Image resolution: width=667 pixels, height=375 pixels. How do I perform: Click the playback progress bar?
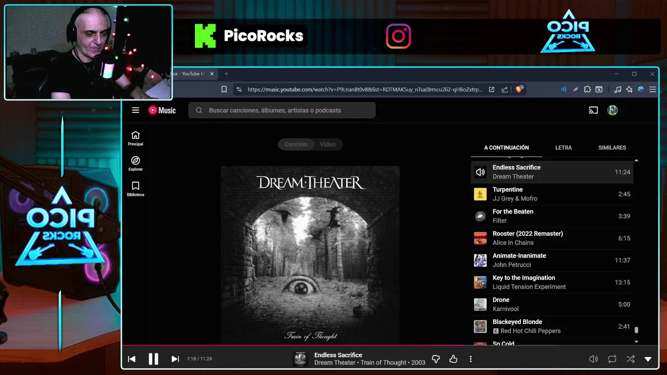click(390, 345)
